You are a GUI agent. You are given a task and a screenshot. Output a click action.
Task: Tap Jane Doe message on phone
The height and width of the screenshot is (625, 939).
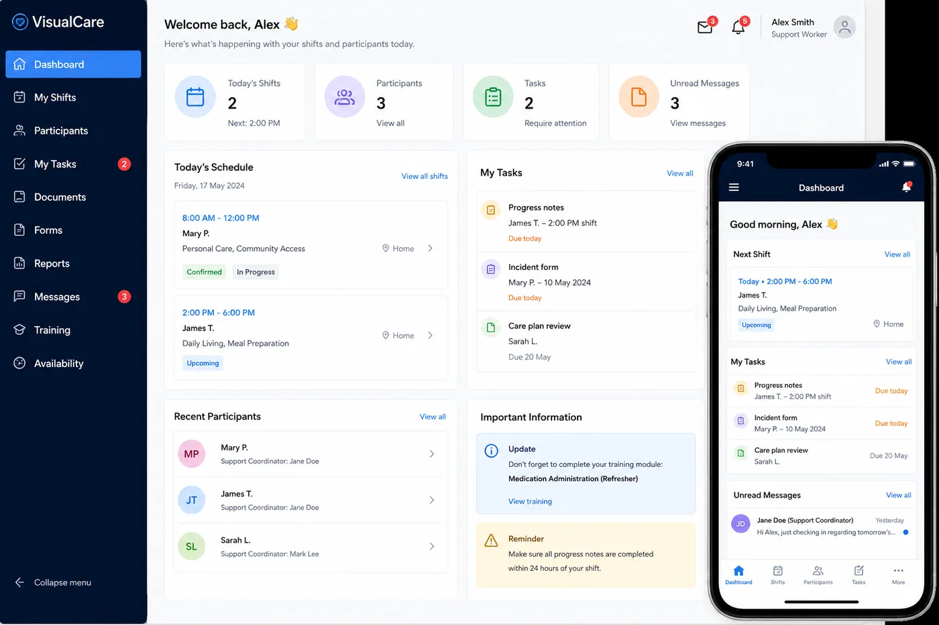pyautogui.click(x=821, y=526)
